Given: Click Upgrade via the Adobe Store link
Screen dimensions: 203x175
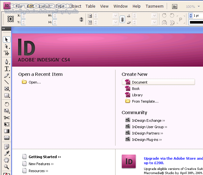Looking at the screenshot, I should pos(173,161).
